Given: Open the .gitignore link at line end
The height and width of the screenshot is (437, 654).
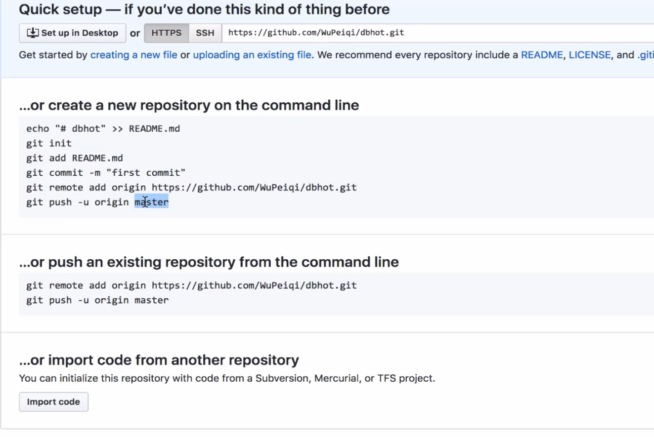Looking at the screenshot, I should click(x=645, y=55).
